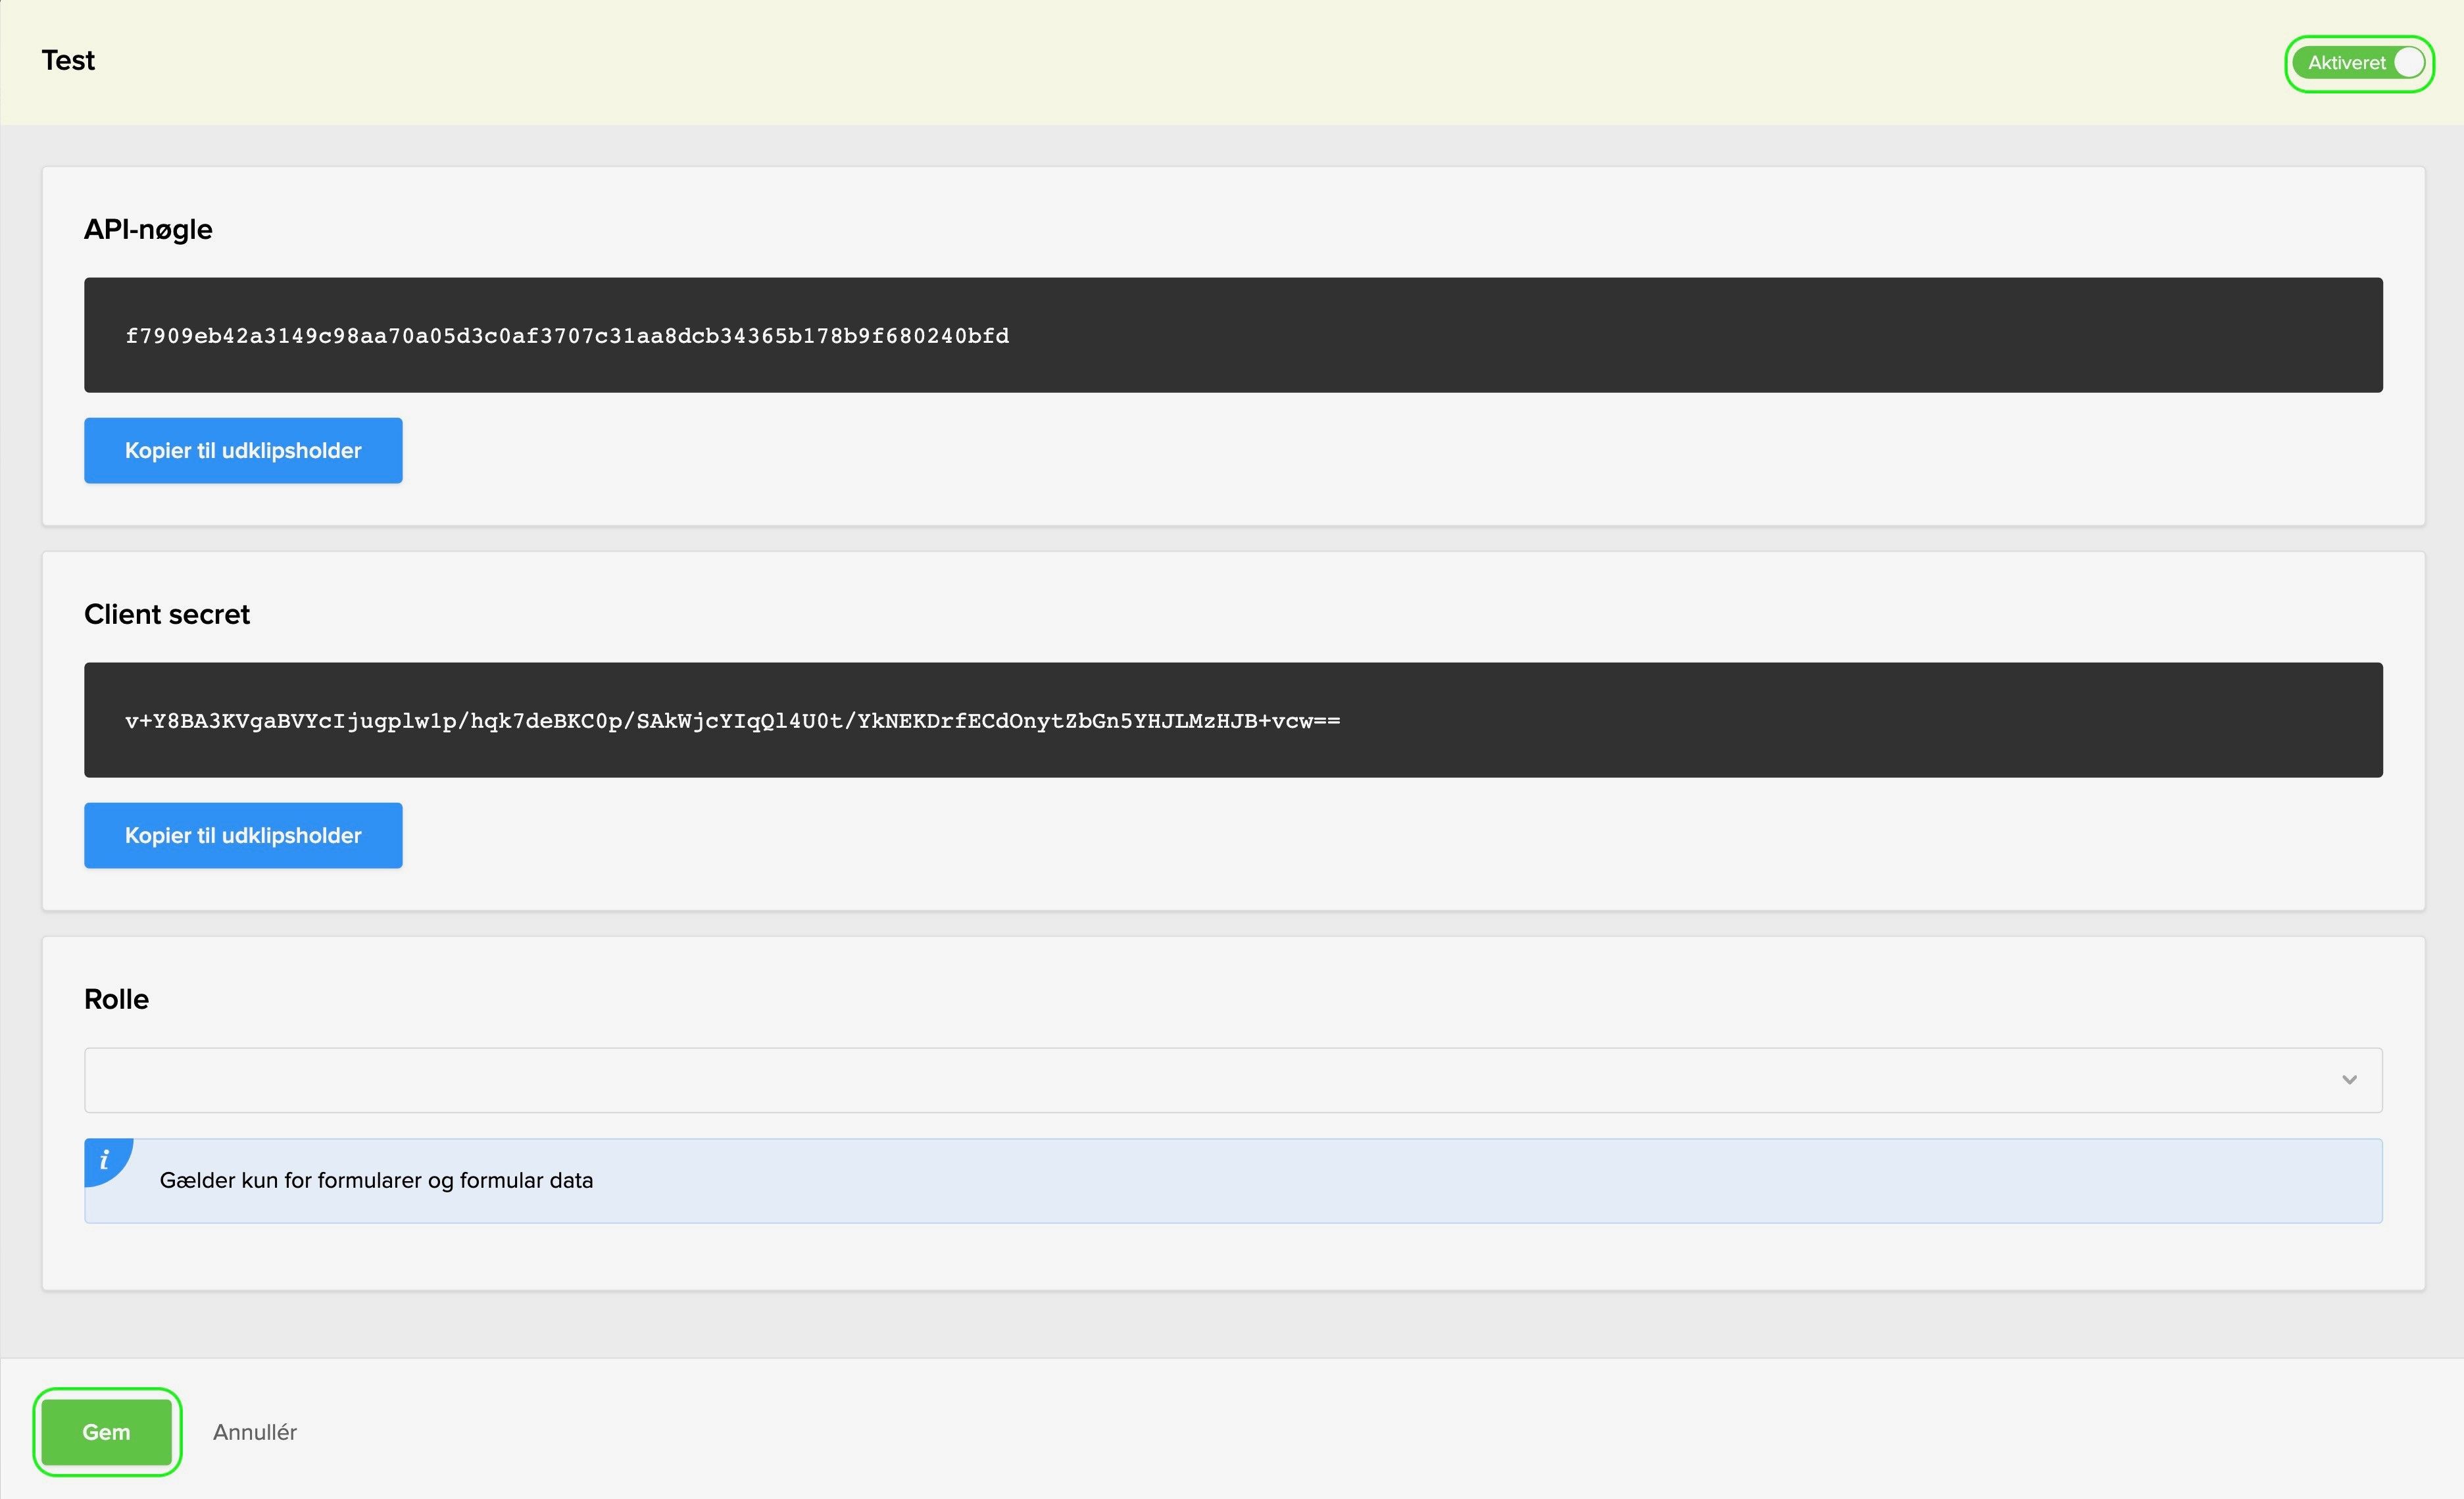The width and height of the screenshot is (2464, 1499).
Task: Click the chevron arrow in Rolle dropdown
Action: (x=2349, y=1080)
